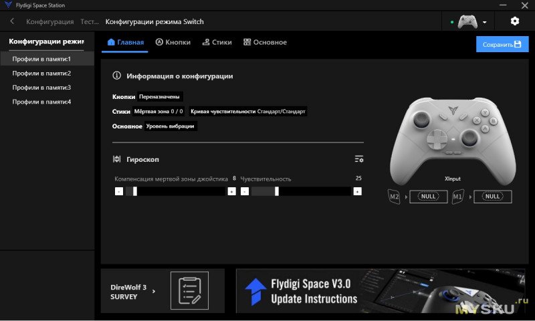
Task: Close the Flydigi Space Station window
Action: [525, 5]
